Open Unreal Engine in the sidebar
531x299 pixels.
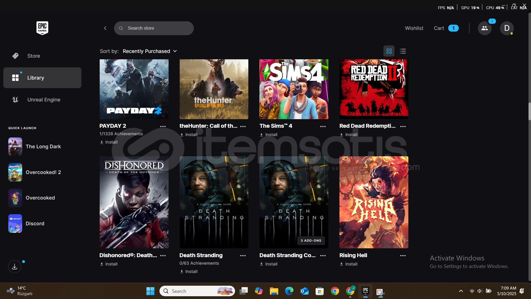tap(42, 100)
